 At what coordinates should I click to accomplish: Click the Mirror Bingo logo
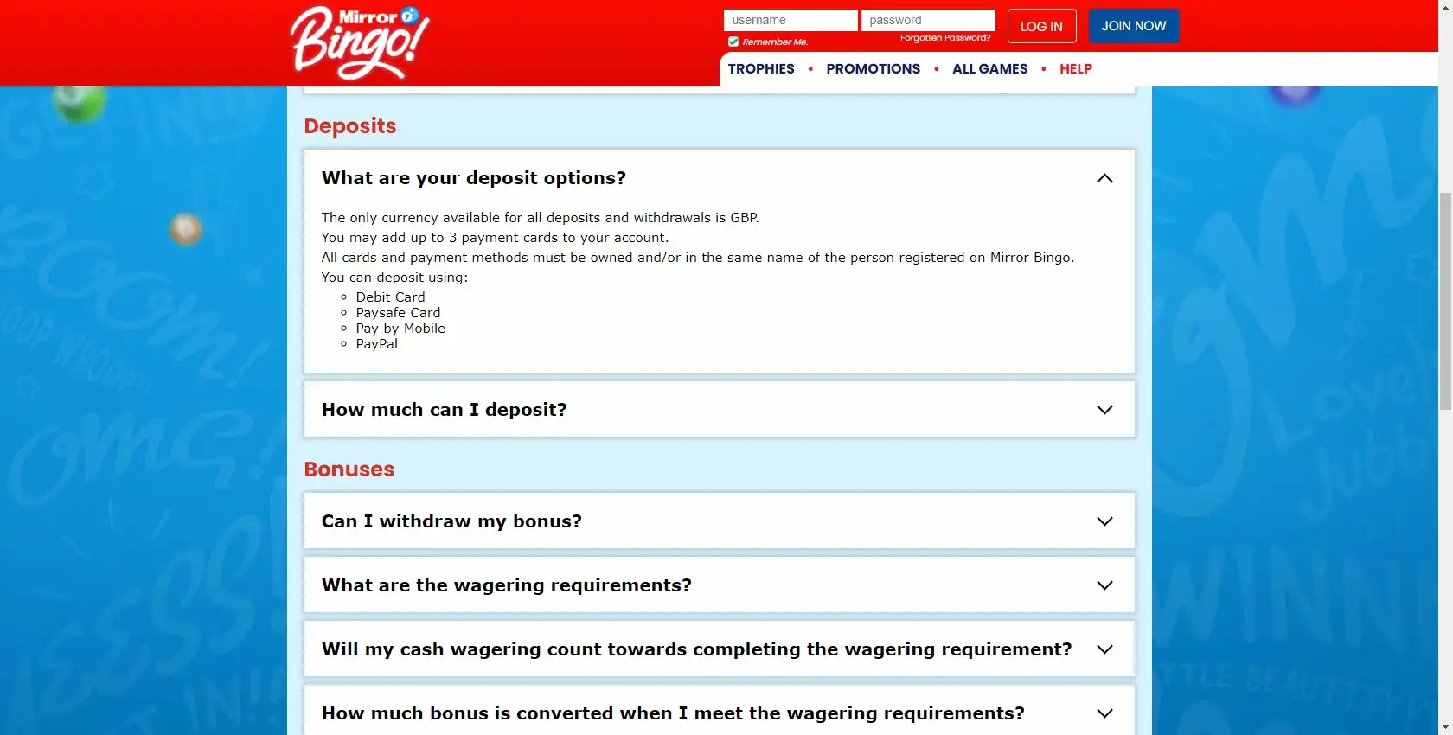click(x=360, y=43)
